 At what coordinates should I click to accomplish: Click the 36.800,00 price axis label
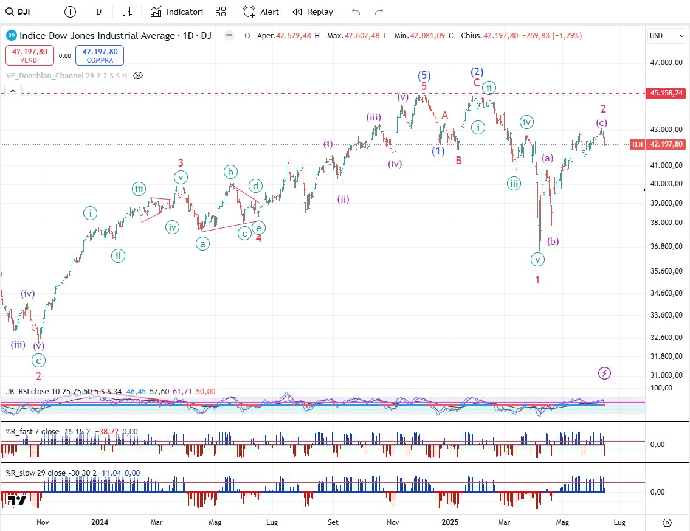(x=666, y=246)
